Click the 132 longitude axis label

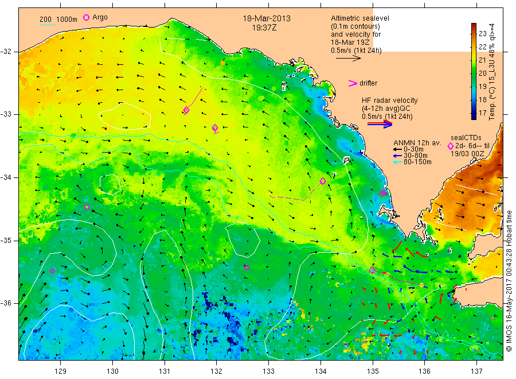[217, 372]
